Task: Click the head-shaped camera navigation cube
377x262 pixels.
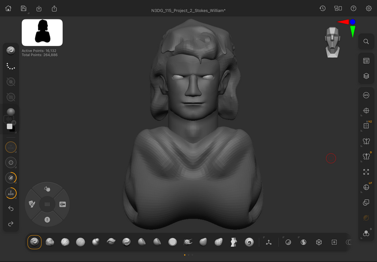Action: [x=332, y=42]
